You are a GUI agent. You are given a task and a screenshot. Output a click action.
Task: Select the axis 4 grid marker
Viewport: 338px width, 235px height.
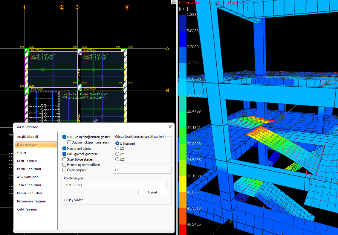(x=127, y=7)
